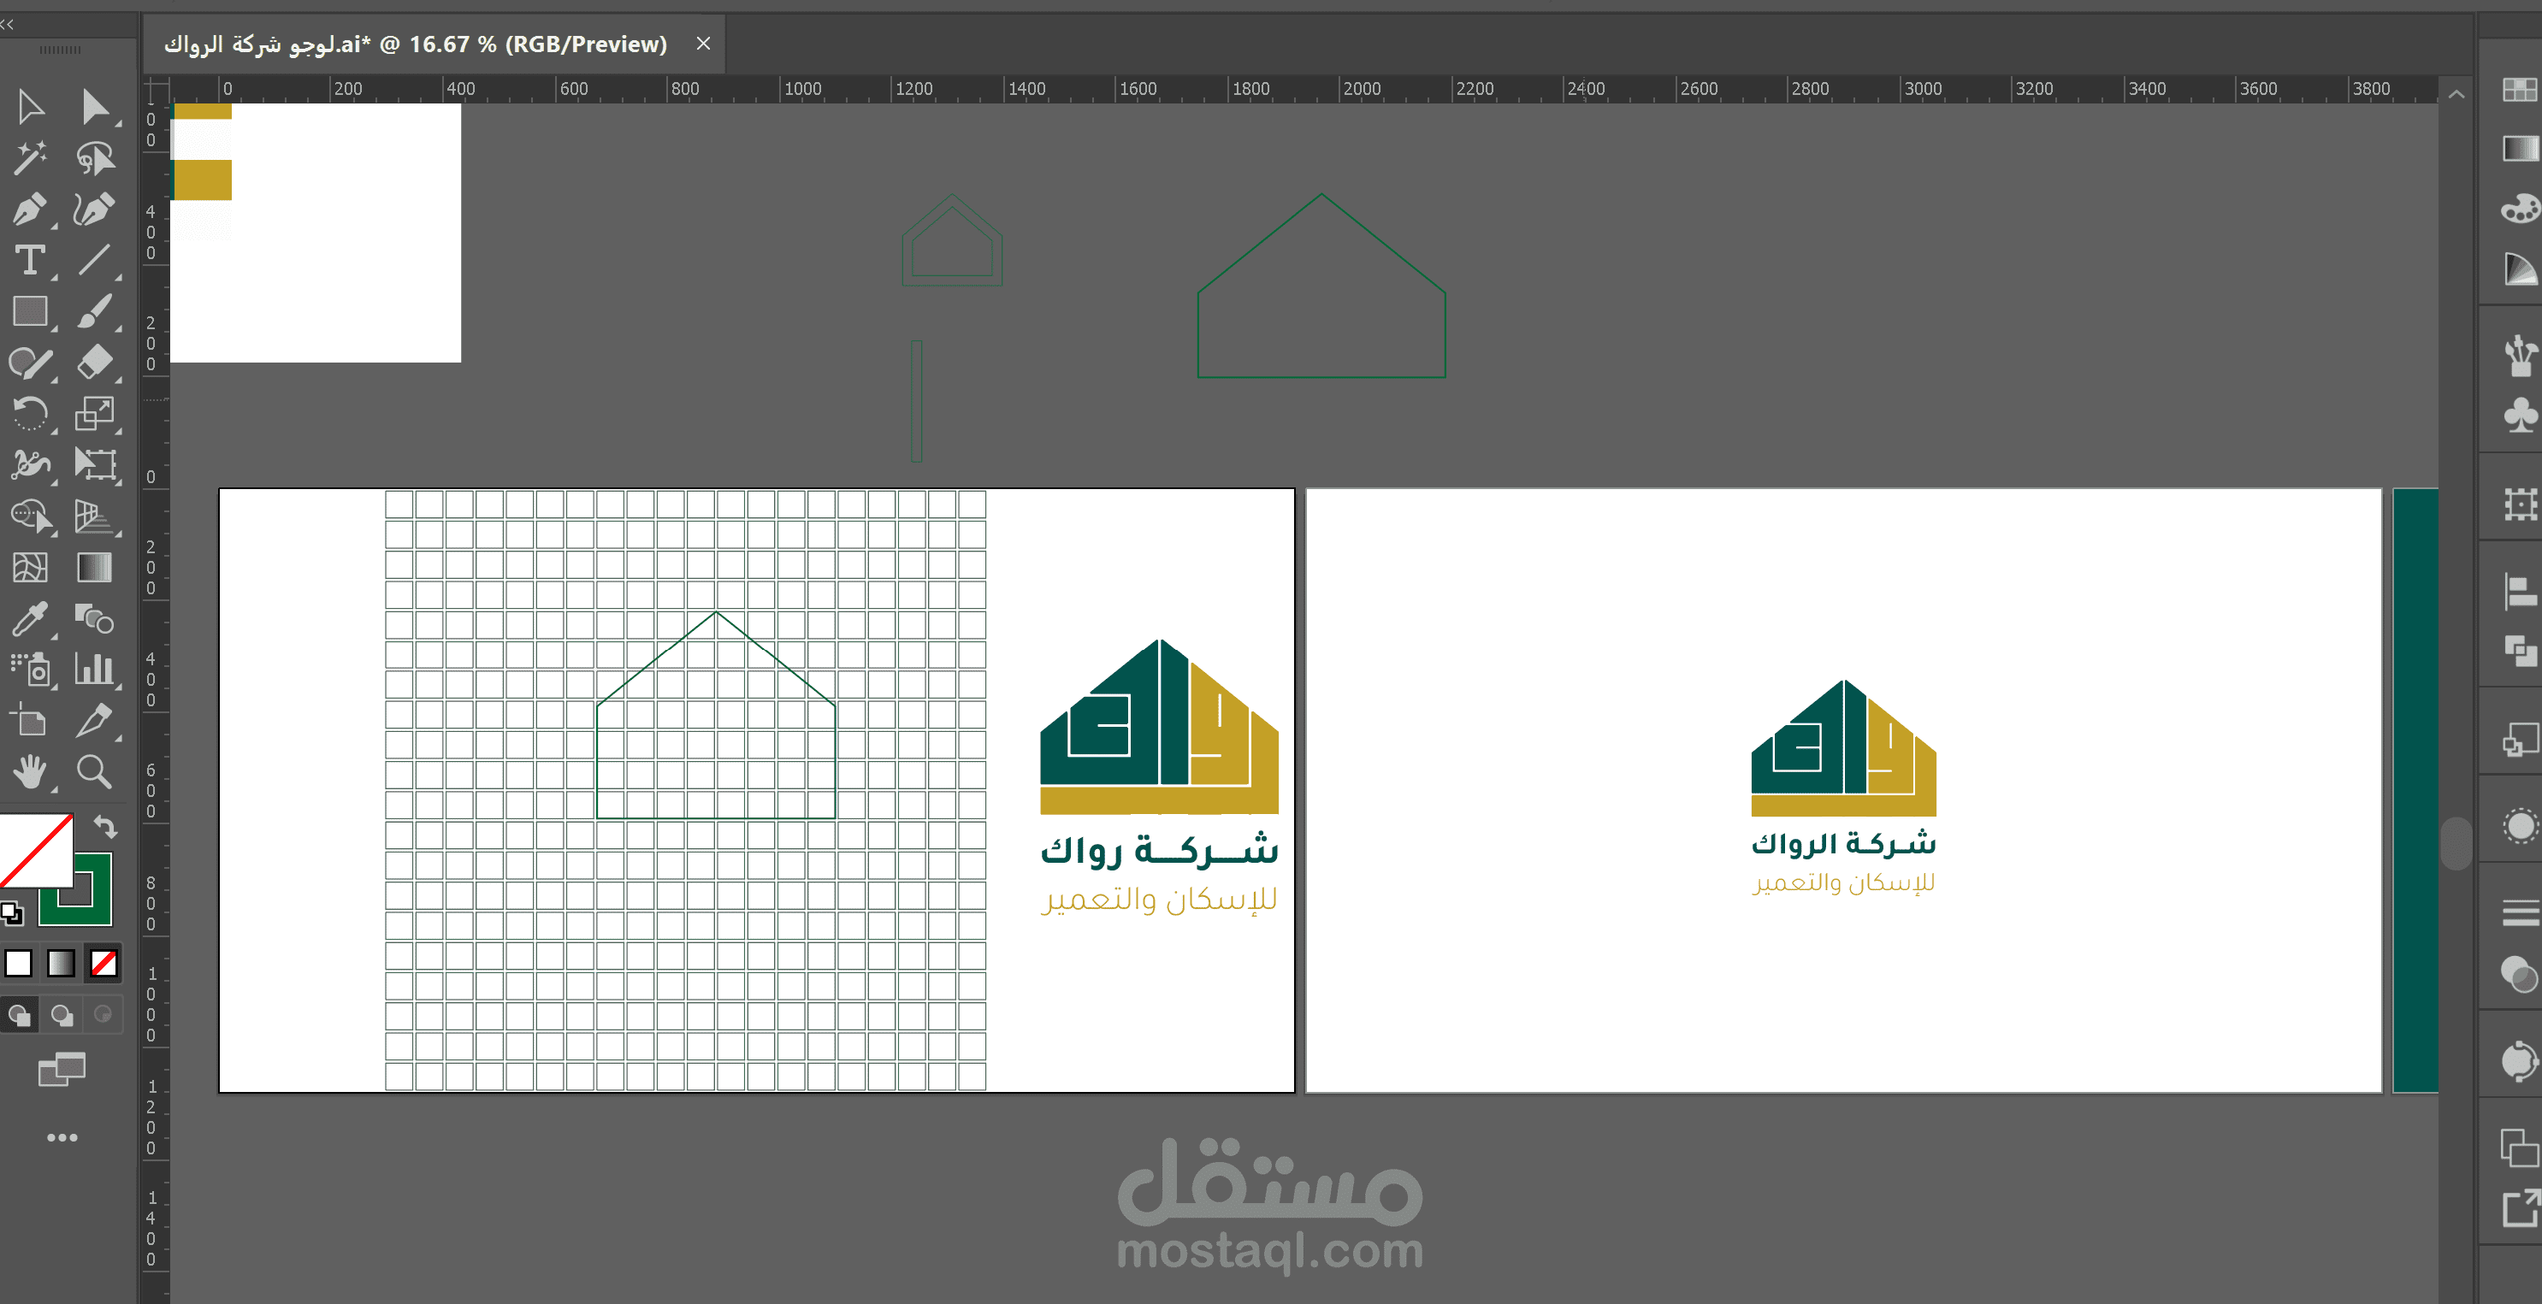Select the Hand tool
The height and width of the screenshot is (1304, 2542).
click(x=30, y=772)
